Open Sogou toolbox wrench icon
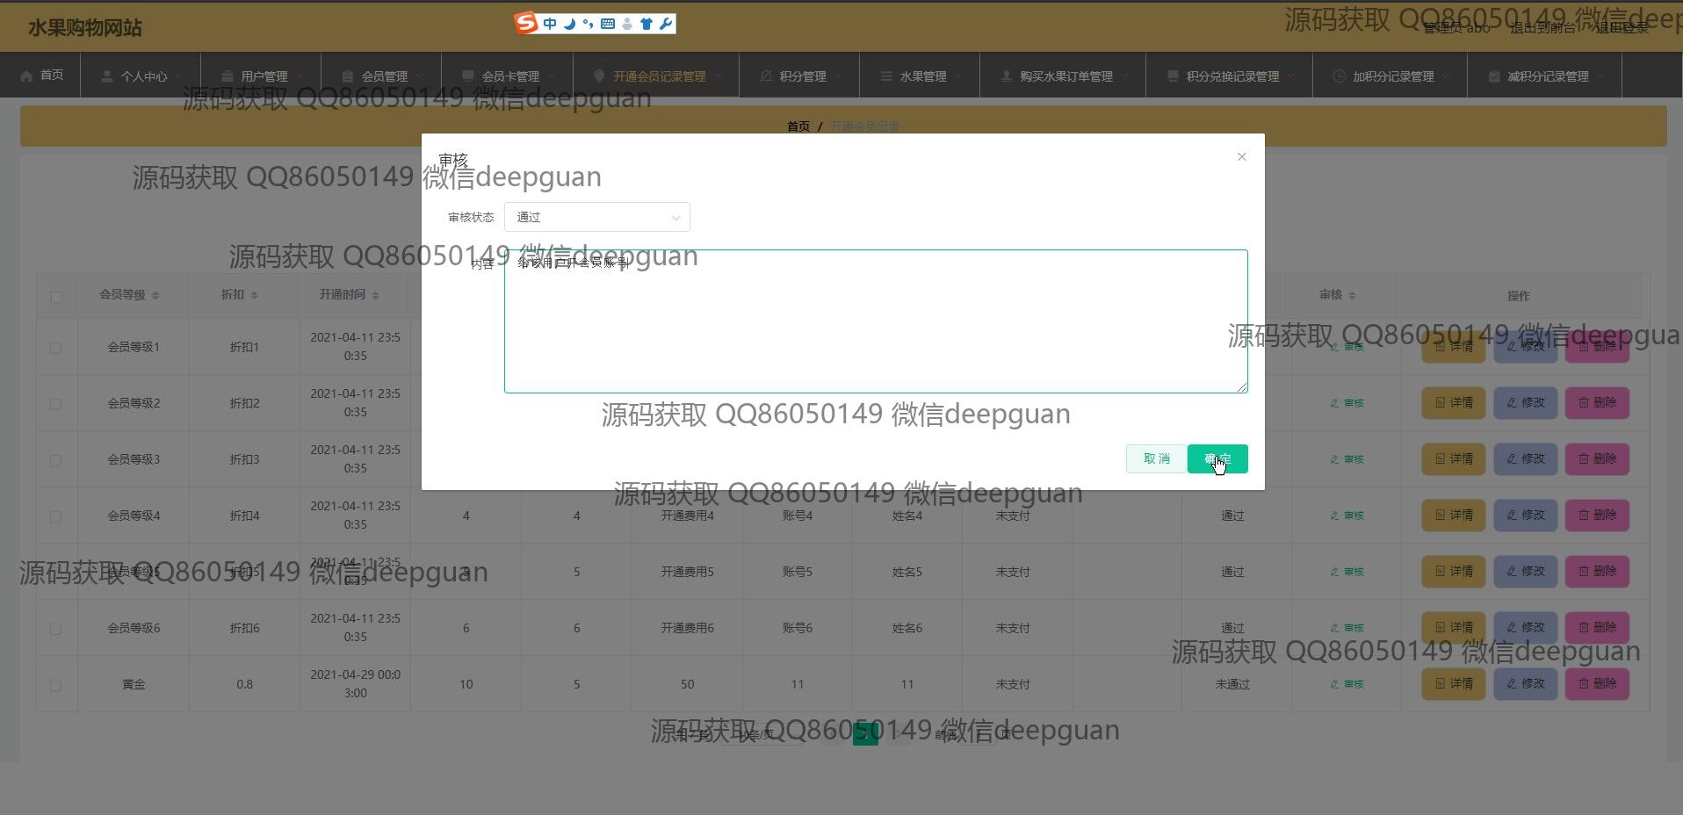1683x815 pixels. click(666, 24)
